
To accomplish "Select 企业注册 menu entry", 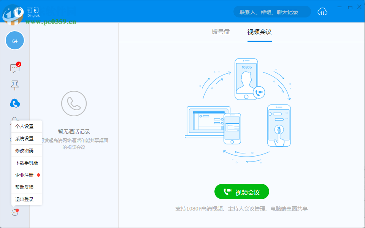I will [27, 175].
